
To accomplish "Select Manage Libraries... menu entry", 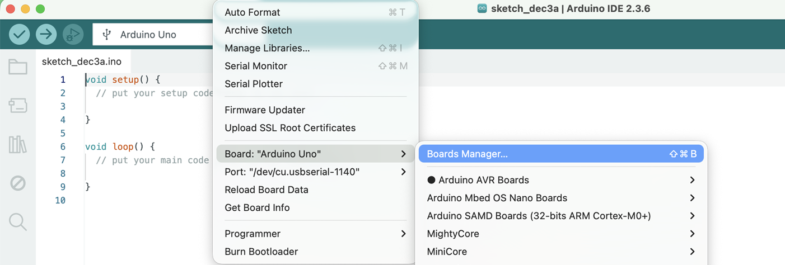I will (267, 48).
